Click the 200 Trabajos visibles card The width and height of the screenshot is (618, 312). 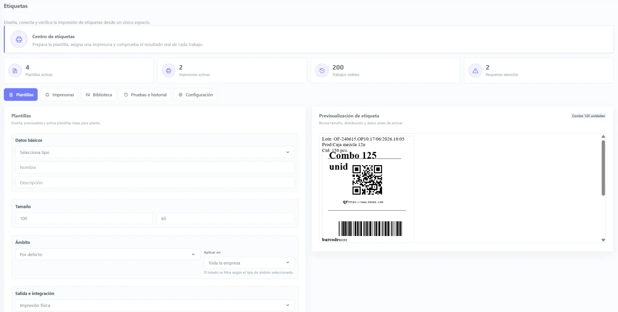385,71
